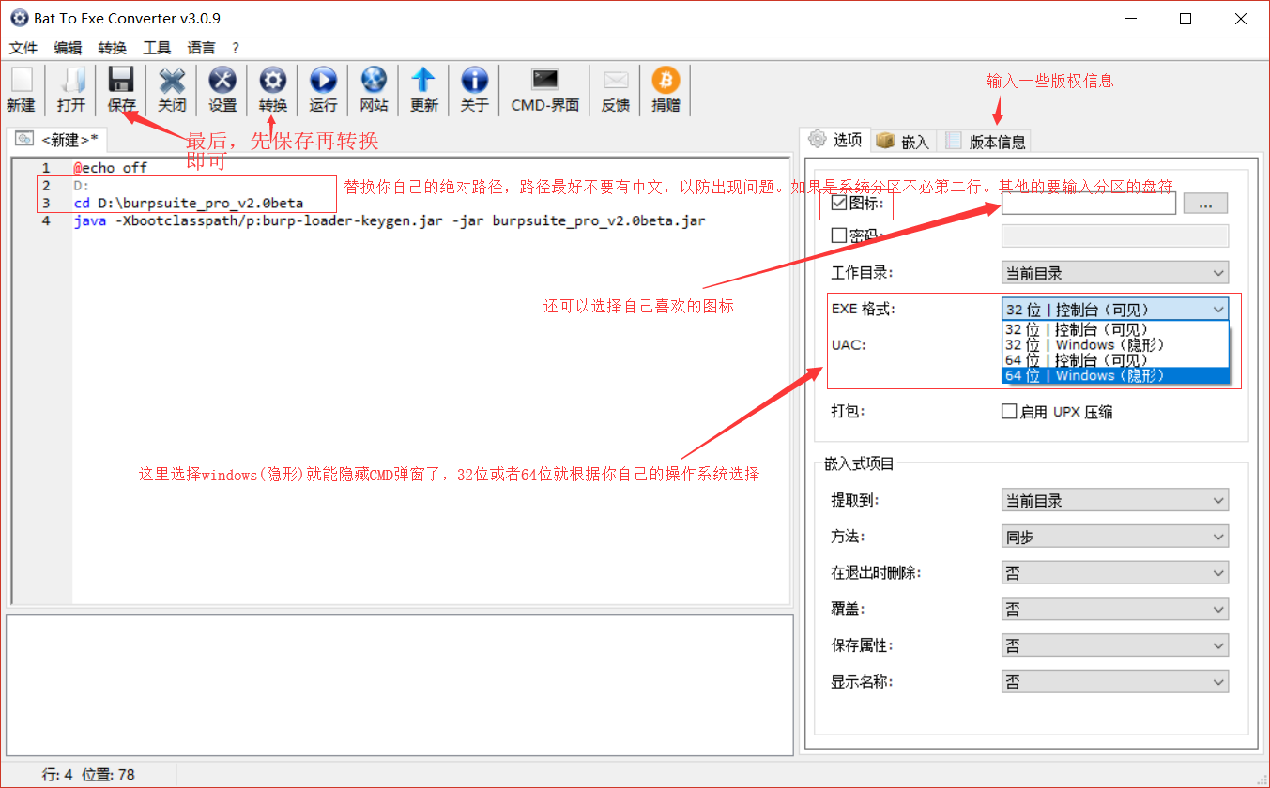Enable the 启用 UPX 压缩 checkbox
This screenshot has width=1270, height=788.
[x=1009, y=411]
